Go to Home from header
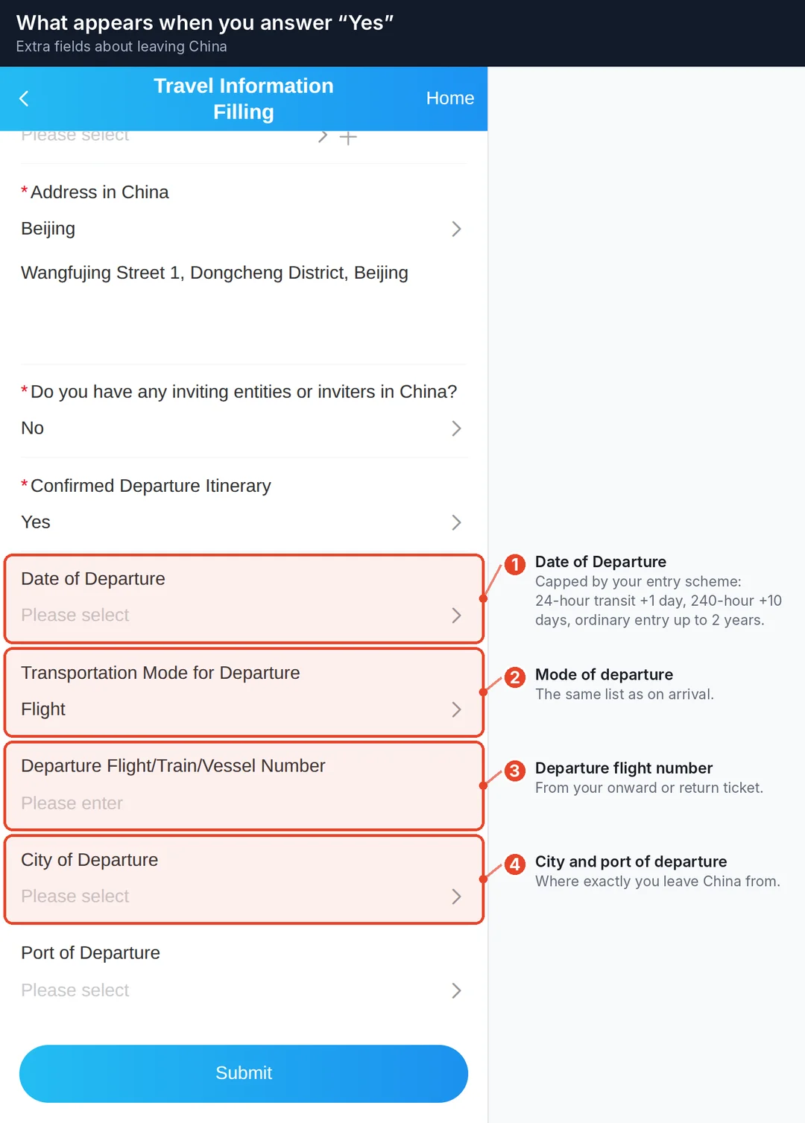Screen dimensions: 805x1123 click(x=450, y=98)
